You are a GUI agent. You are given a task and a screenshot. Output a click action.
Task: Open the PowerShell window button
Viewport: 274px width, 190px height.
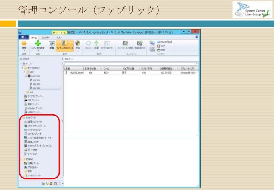click(x=164, y=42)
